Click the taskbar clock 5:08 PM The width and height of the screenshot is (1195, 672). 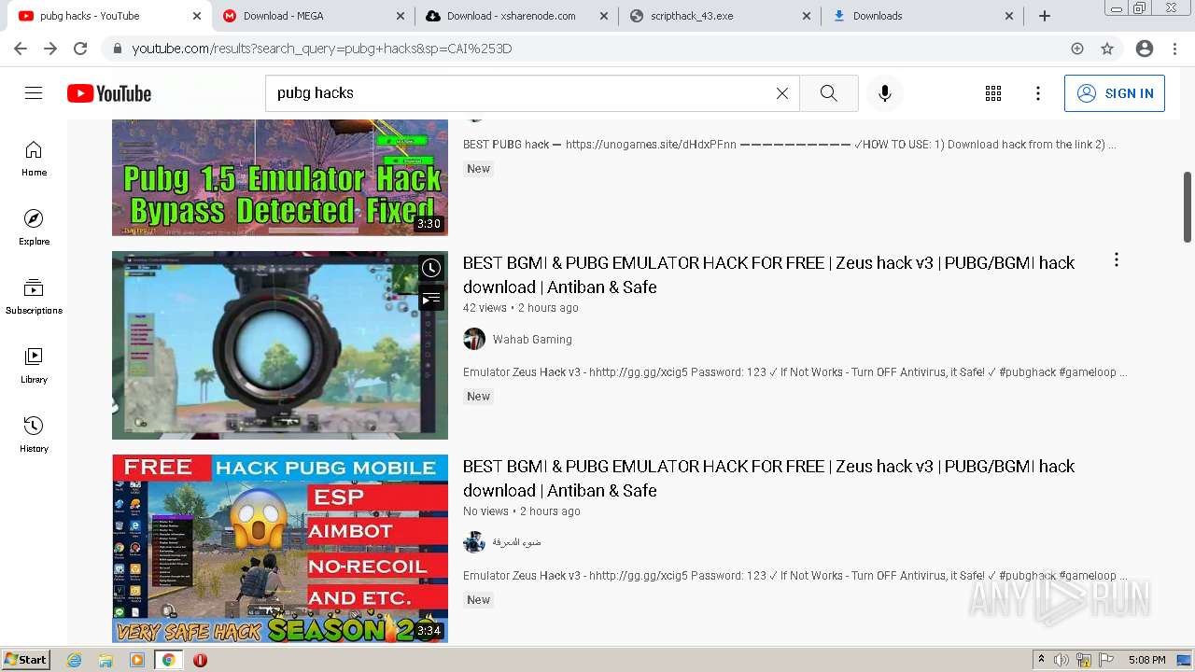(x=1146, y=660)
